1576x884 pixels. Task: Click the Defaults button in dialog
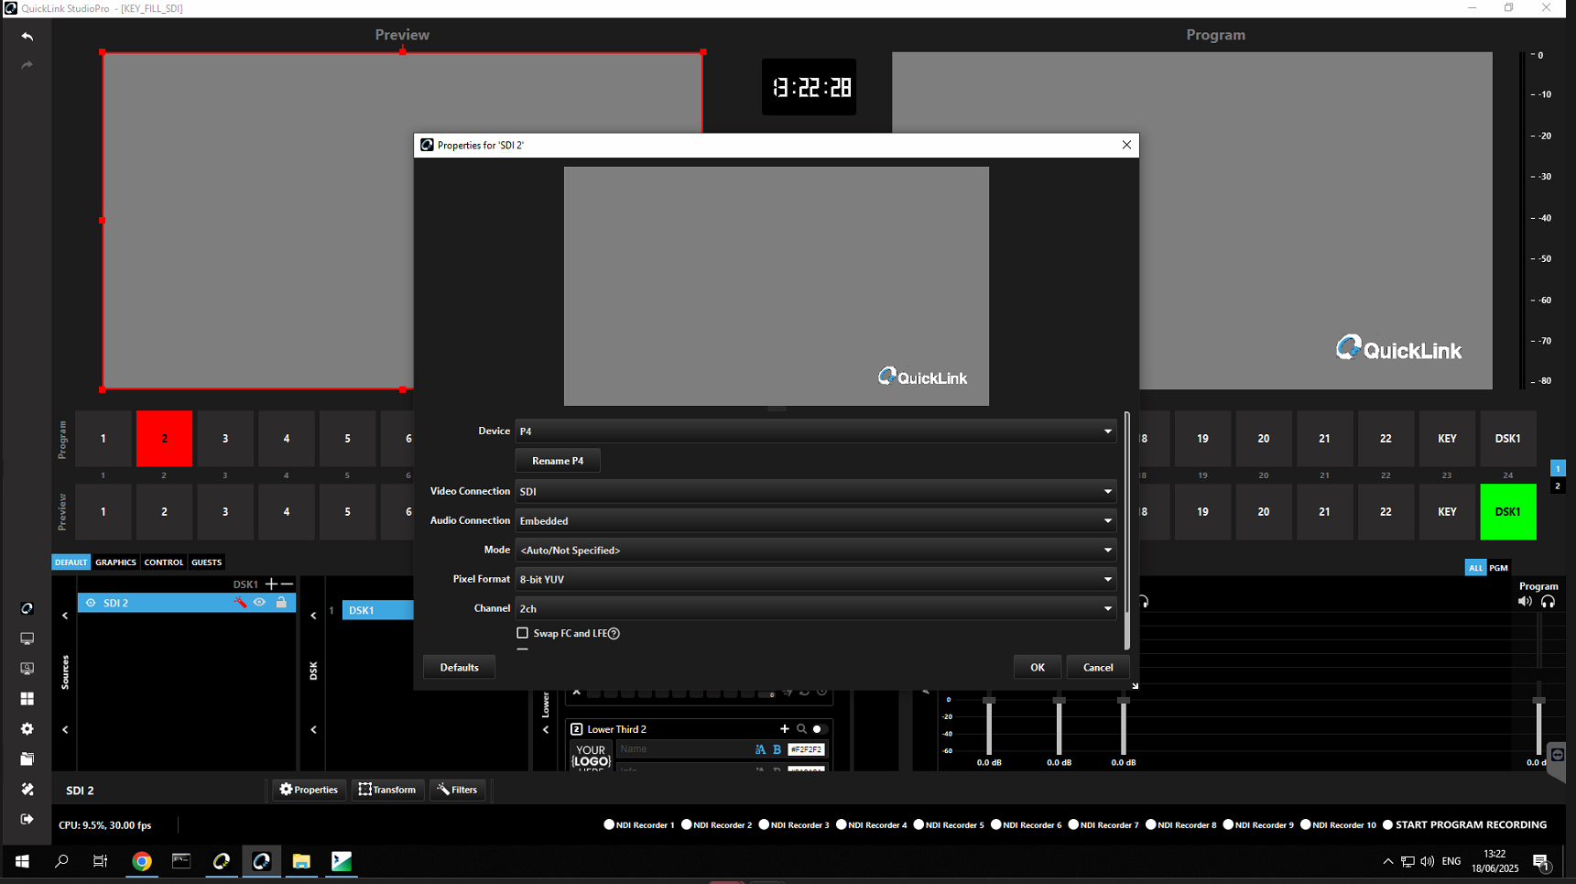point(459,668)
